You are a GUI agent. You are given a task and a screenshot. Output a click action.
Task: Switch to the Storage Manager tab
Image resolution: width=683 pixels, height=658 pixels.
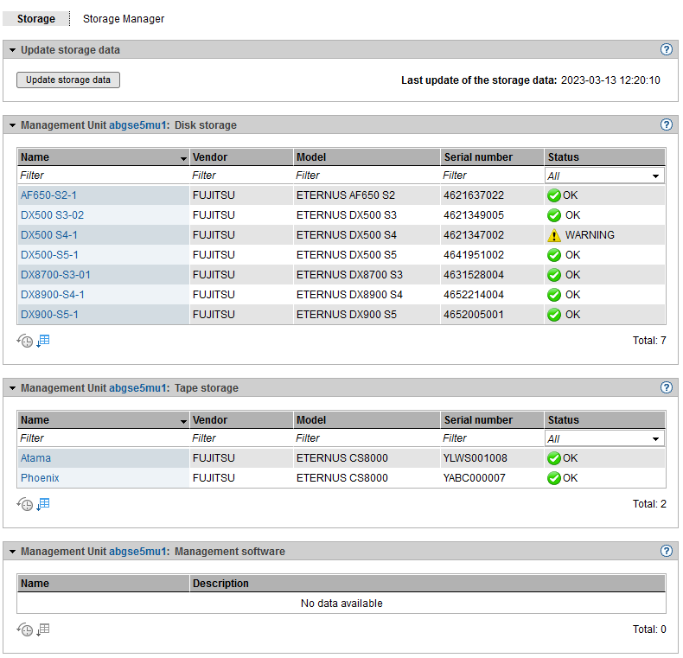123,18
